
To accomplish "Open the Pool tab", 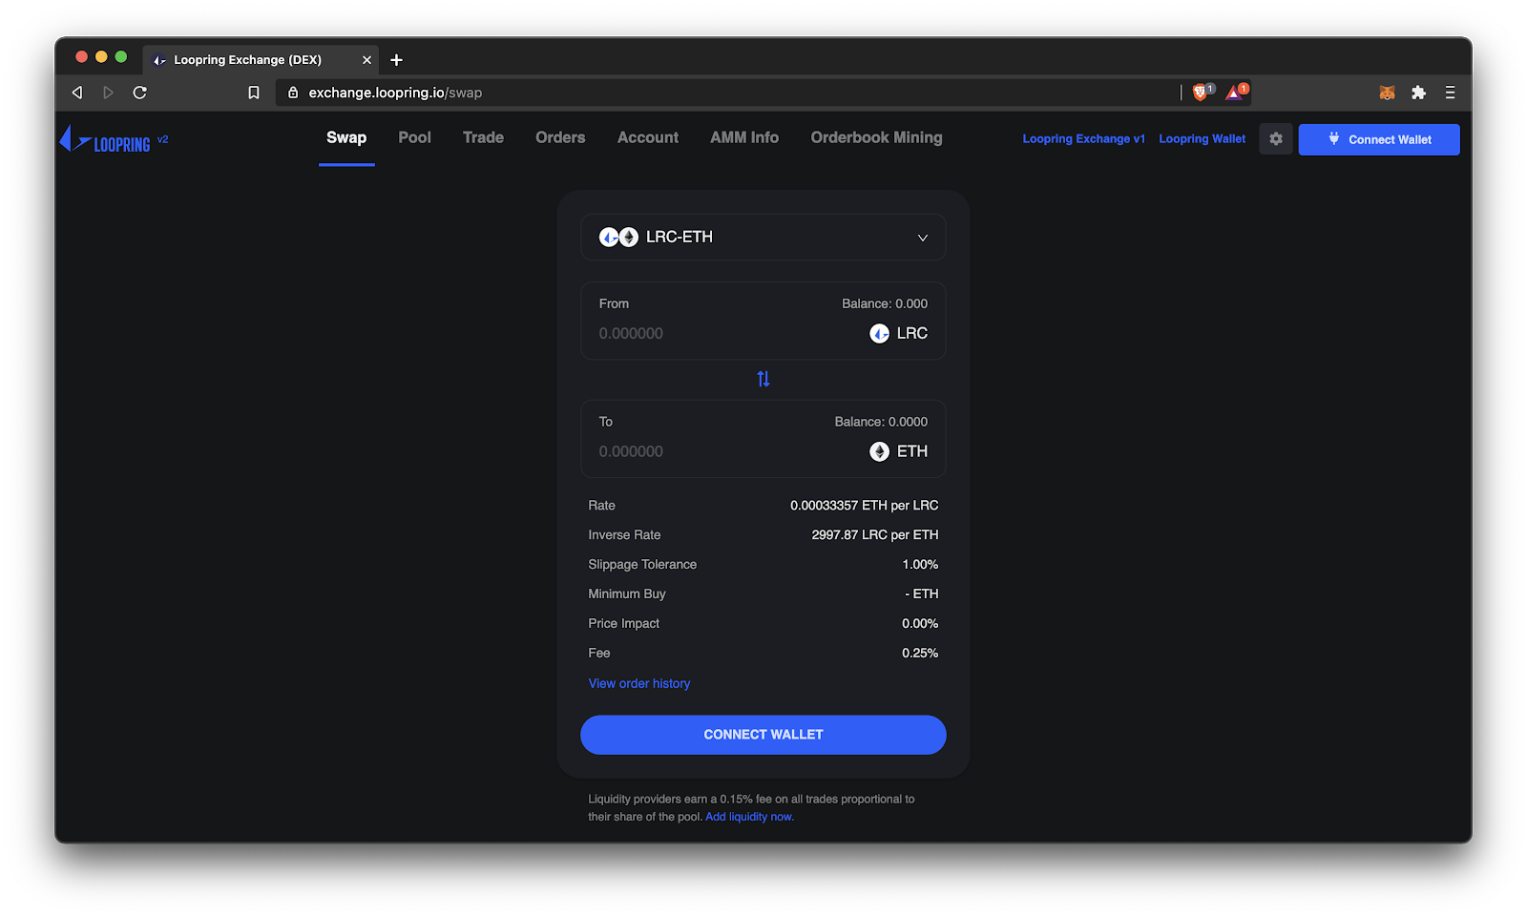I will (415, 137).
